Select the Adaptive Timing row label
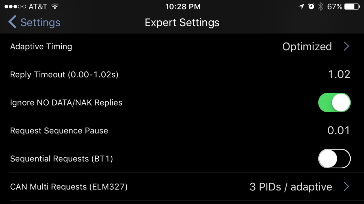The height and width of the screenshot is (204, 364). tap(41, 47)
